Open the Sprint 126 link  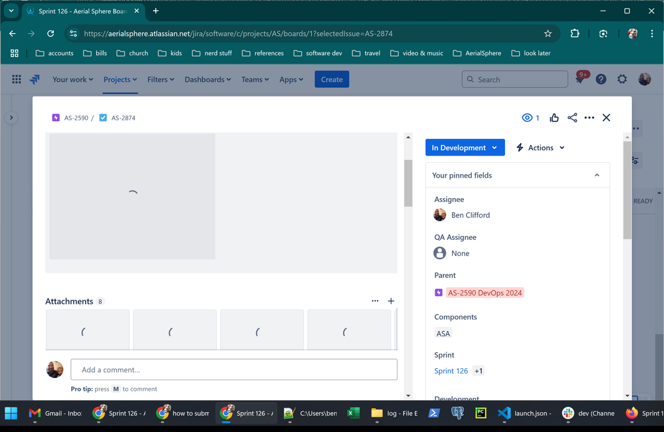pyautogui.click(x=451, y=371)
